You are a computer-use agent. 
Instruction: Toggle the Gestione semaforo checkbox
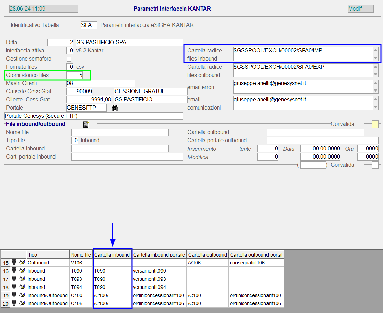click(69, 59)
